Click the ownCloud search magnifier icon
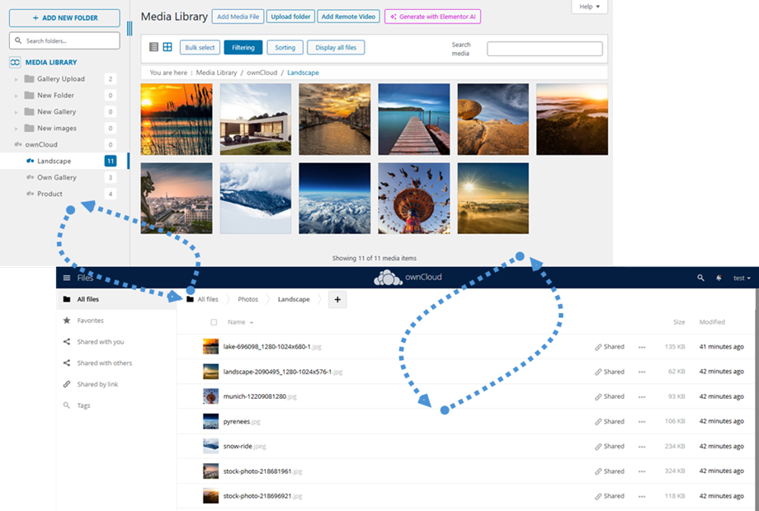Viewport: 759px width, 511px height. 700,278
